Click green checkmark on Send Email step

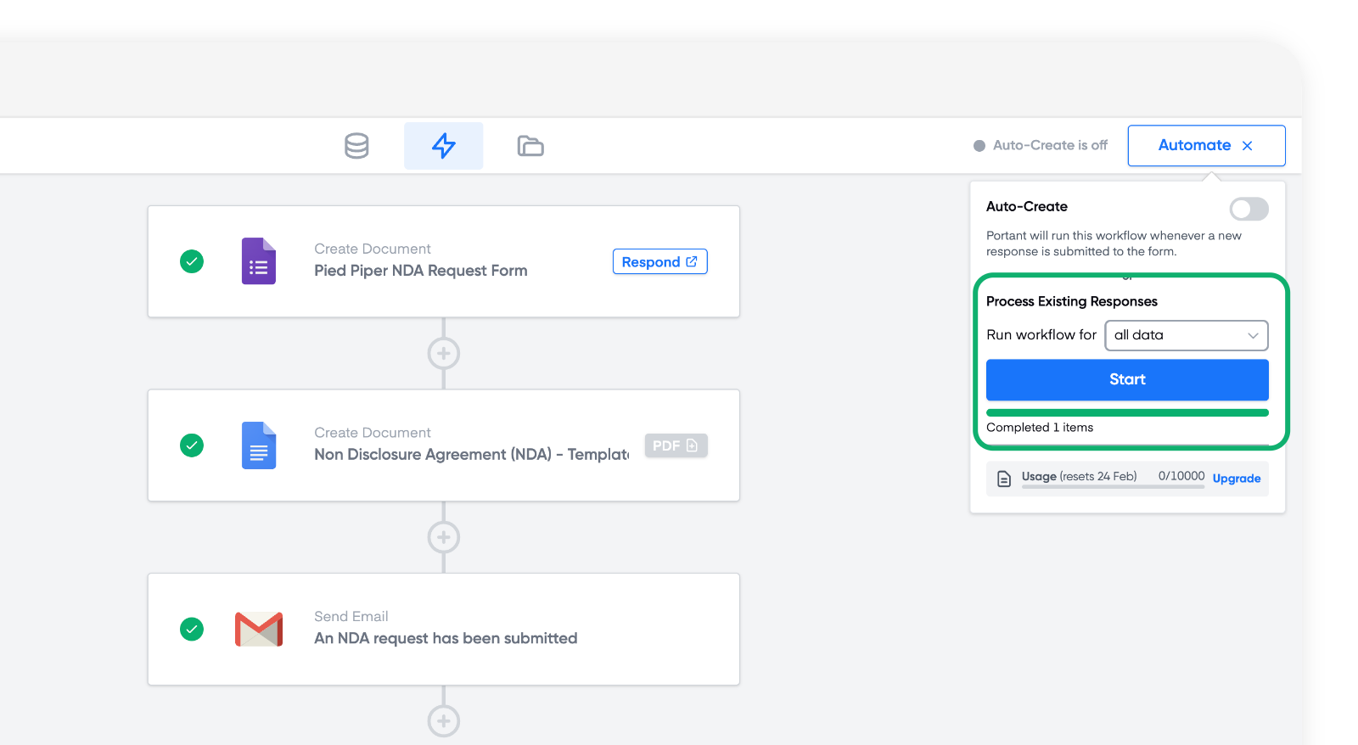[192, 630]
